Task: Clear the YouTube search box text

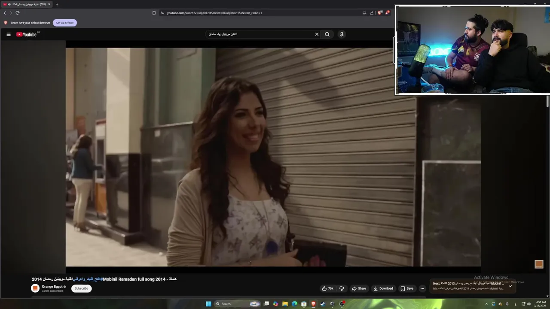Action: [x=317, y=34]
